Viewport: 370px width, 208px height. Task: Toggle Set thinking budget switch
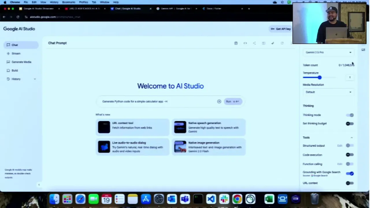(x=350, y=124)
